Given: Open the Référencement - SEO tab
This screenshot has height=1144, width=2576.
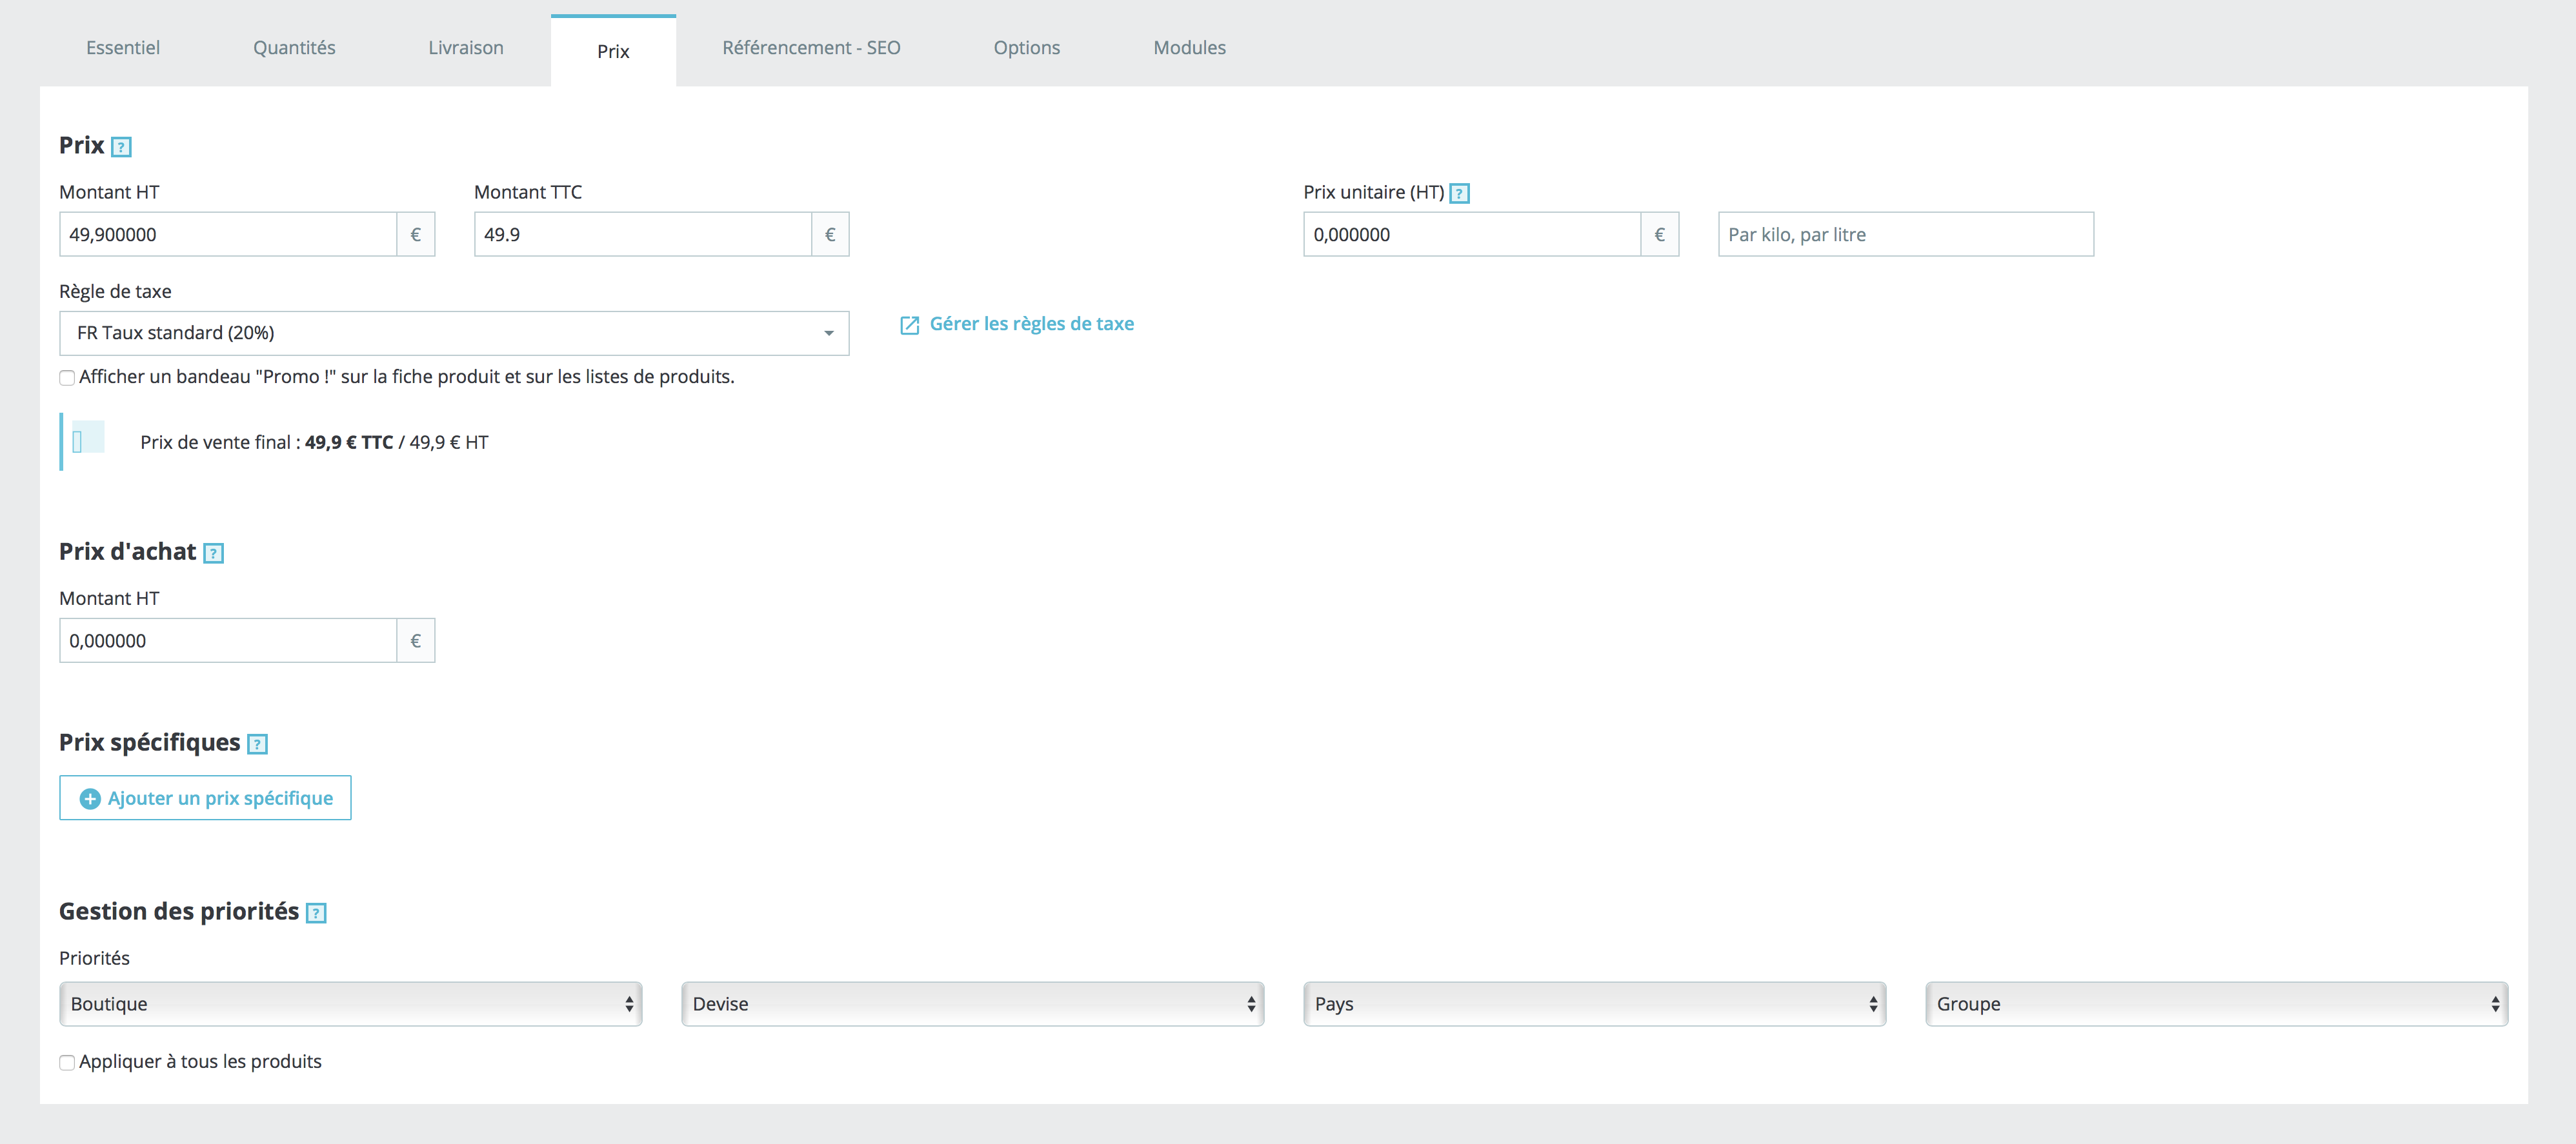Looking at the screenshot, I should [x=811, y=48].
